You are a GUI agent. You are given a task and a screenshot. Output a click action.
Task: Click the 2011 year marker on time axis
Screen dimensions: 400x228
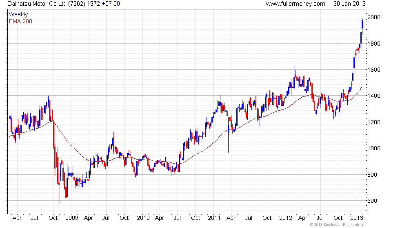coord(214,218)
